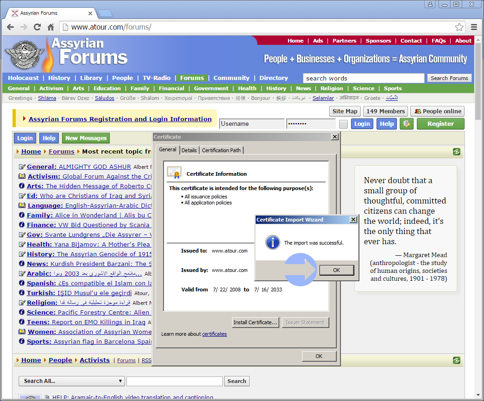Click the info icon beside Spanish topic
The image size is (484, 401).
click(x=22, y=283)
